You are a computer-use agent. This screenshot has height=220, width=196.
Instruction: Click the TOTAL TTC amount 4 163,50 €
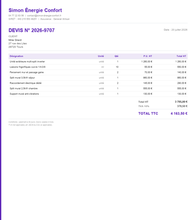[179, 113]
